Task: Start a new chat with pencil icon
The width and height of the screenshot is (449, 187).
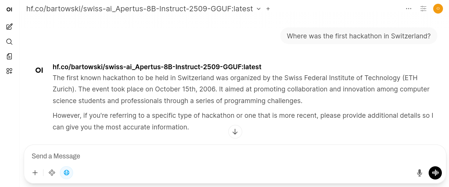Action: pyautogui.click(x=9, y=27)
